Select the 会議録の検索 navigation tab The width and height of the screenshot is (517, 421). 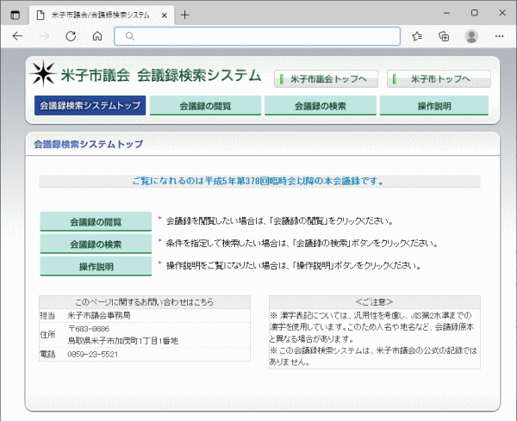(321, 105)
